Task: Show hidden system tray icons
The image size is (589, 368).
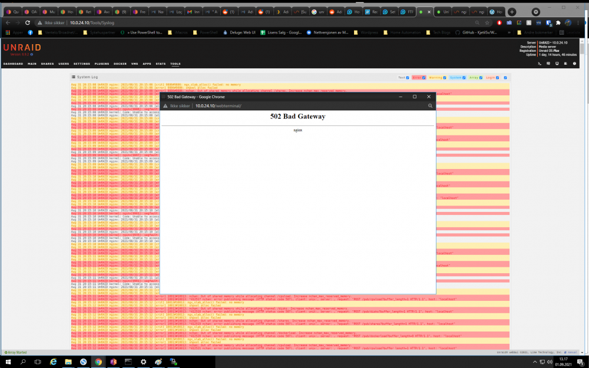Action: 535,362
